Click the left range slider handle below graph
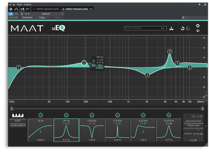 [11, 109]
